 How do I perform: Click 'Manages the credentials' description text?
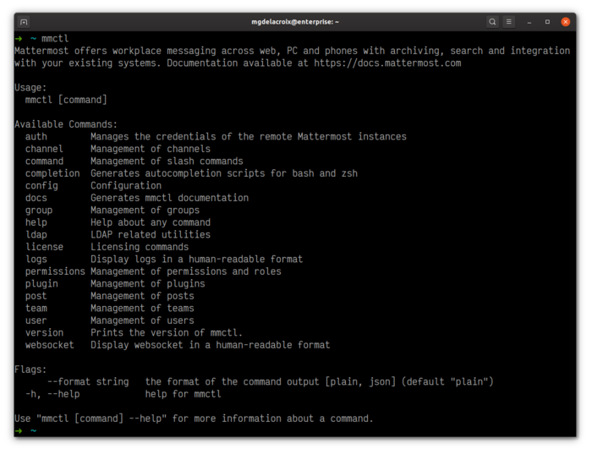click(x=249, y=137)
